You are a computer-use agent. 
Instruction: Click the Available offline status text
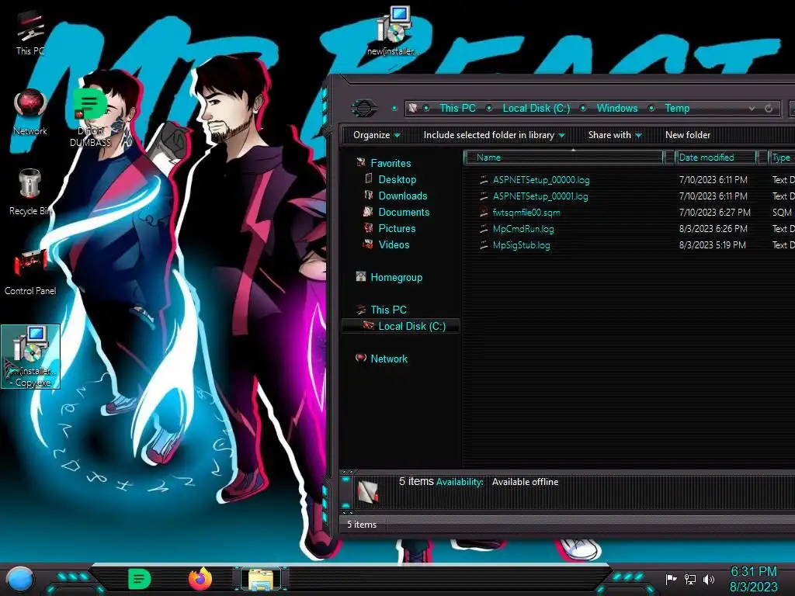(x=525, y=482)
